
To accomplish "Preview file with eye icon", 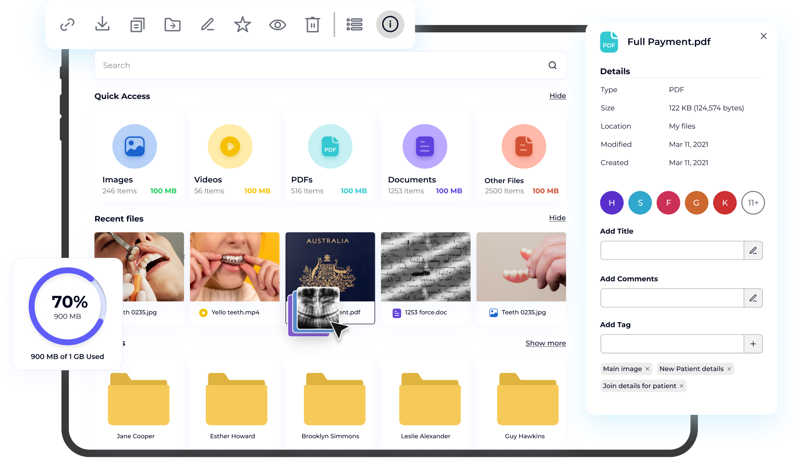I will [278, 25].
